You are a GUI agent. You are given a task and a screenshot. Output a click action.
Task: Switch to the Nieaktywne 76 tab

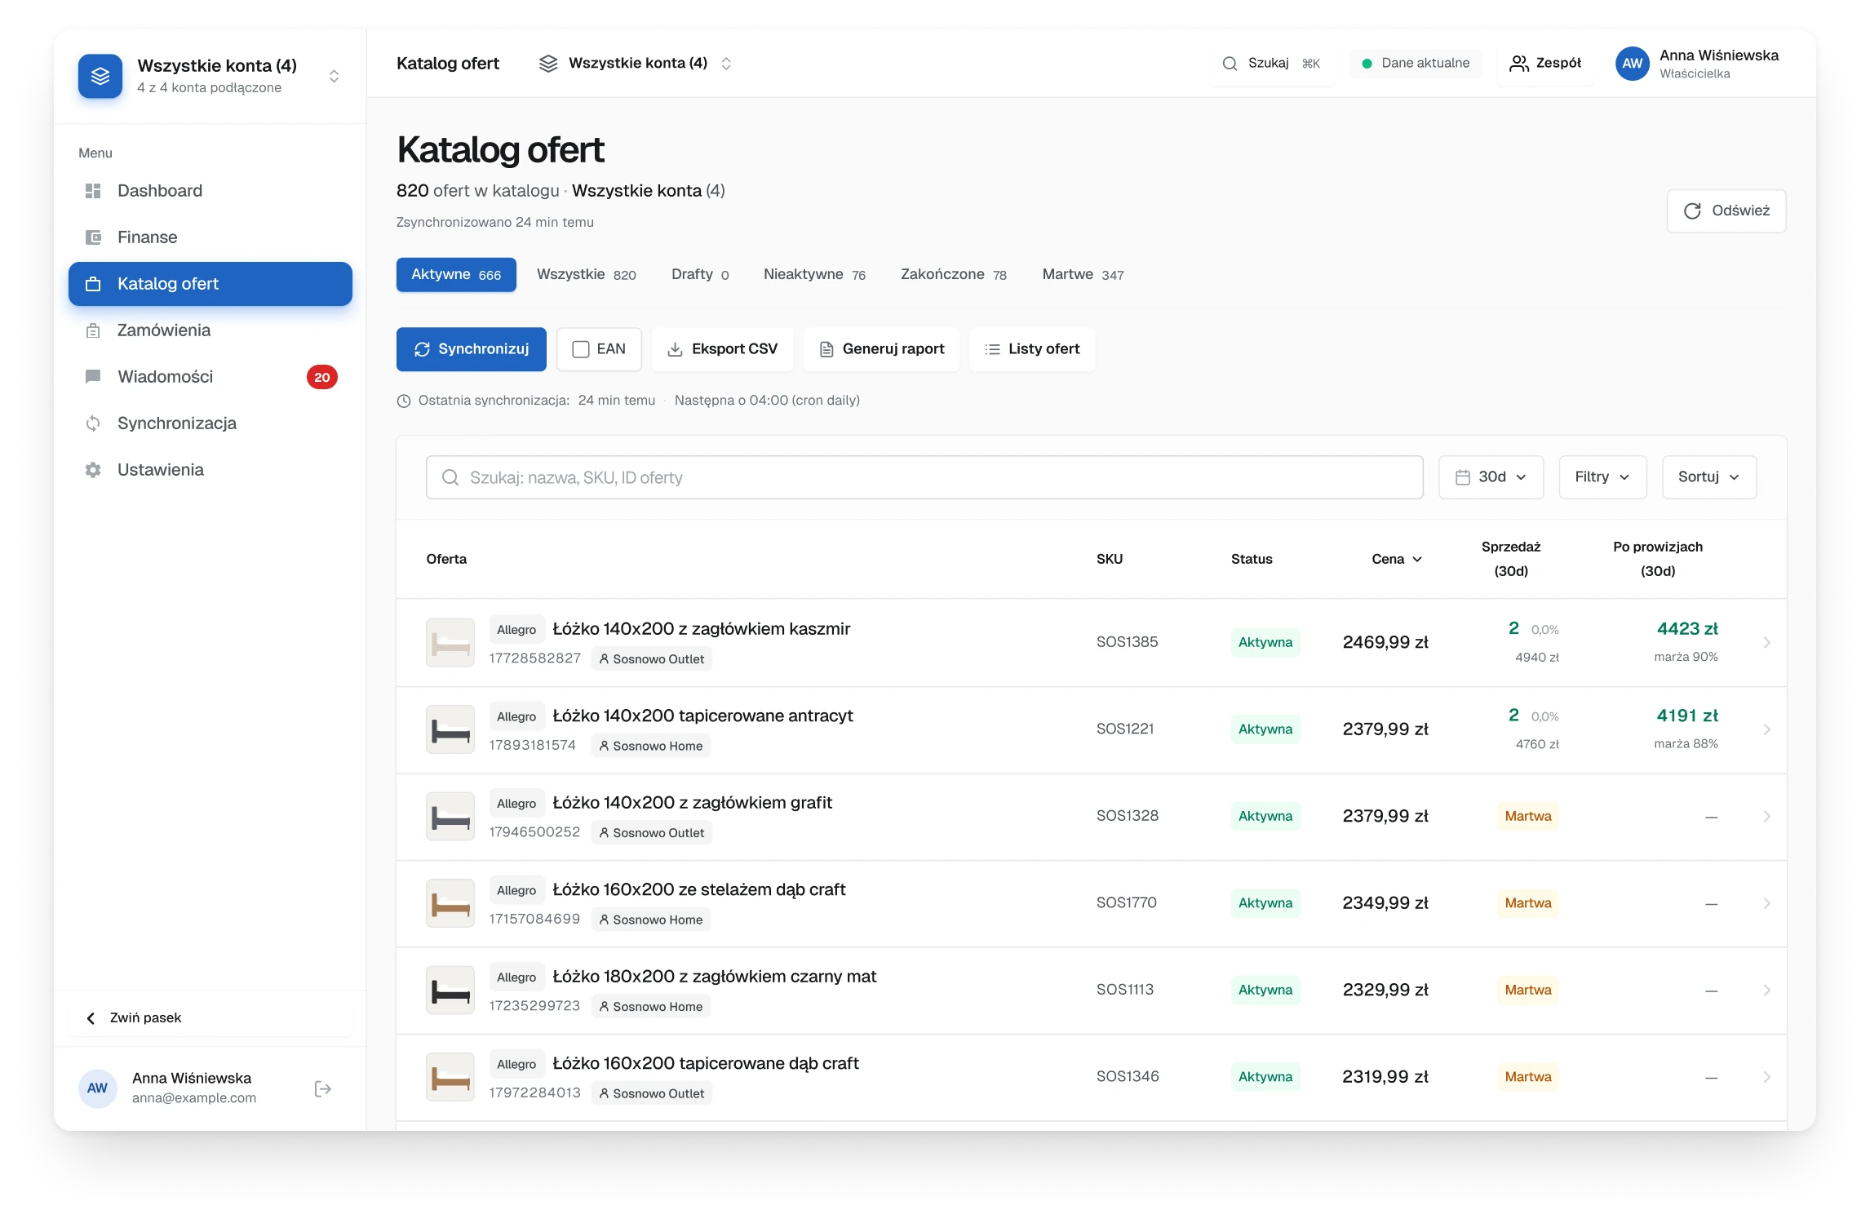click(814, 275)
